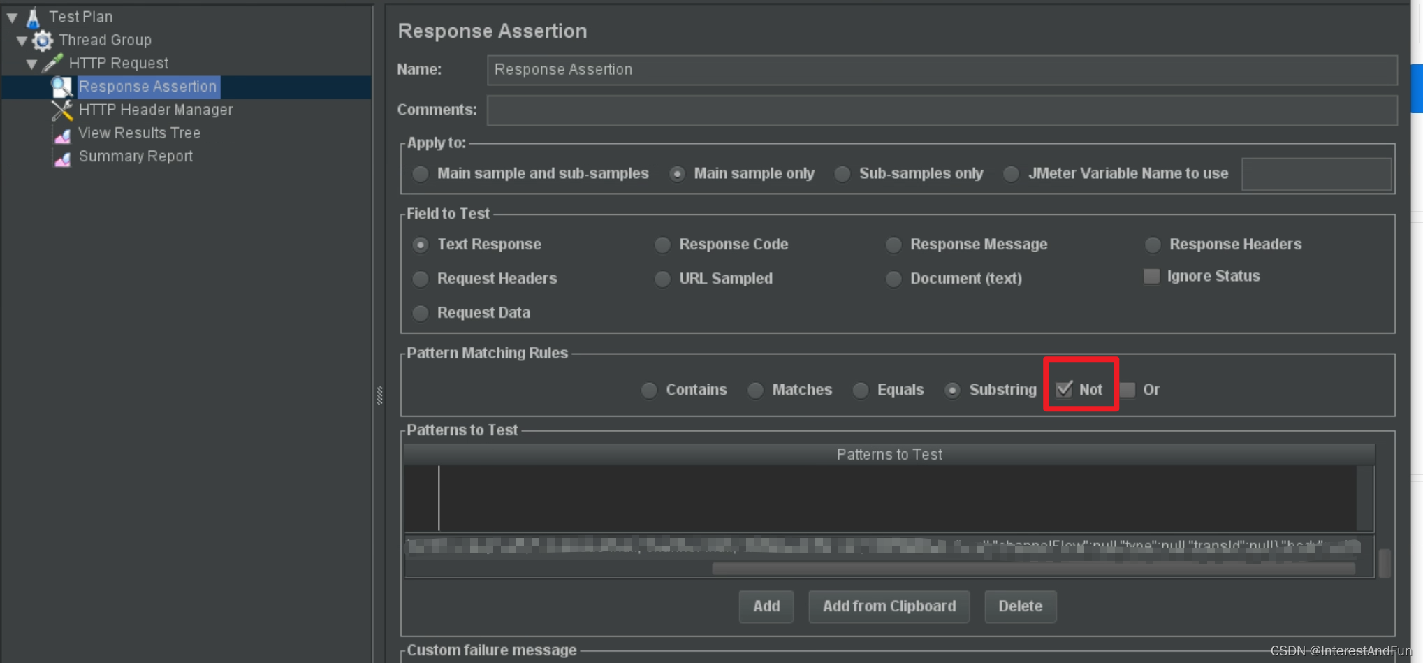
Task: Select Main sample and sub-samples option
Action: 420,174
